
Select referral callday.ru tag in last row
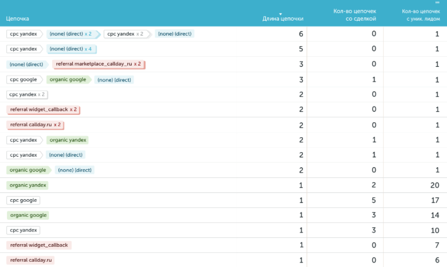click(31, 260)
